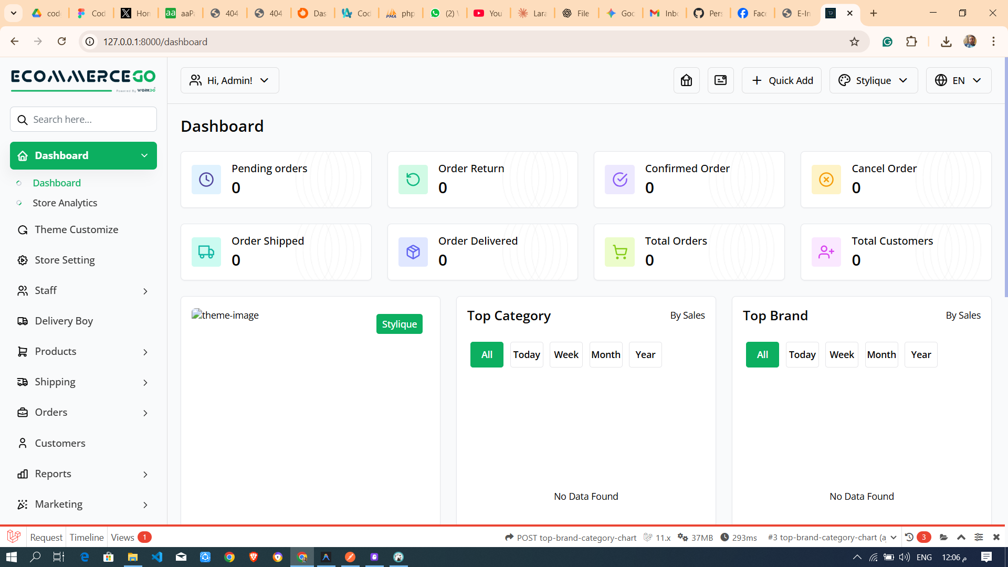Screen dimensions: 1008x567
Task: Open Store Setting from sidebar
Action: 65,260
